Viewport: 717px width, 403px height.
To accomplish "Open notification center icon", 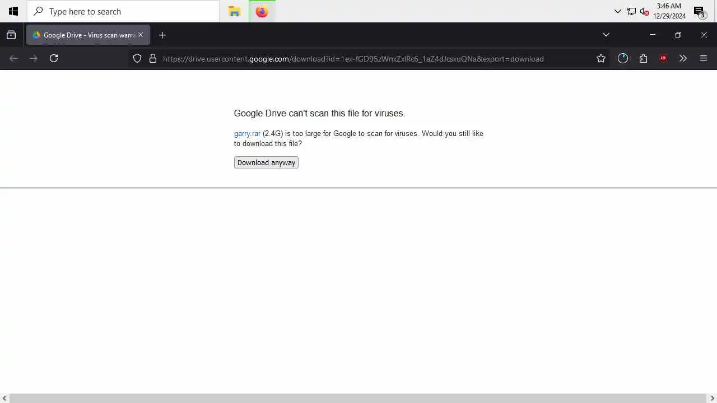I will point(699,11).
